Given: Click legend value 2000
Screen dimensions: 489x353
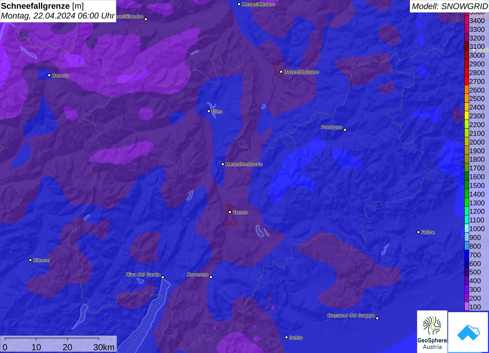Looking at the screenshot, I should [x=477, y=142].
